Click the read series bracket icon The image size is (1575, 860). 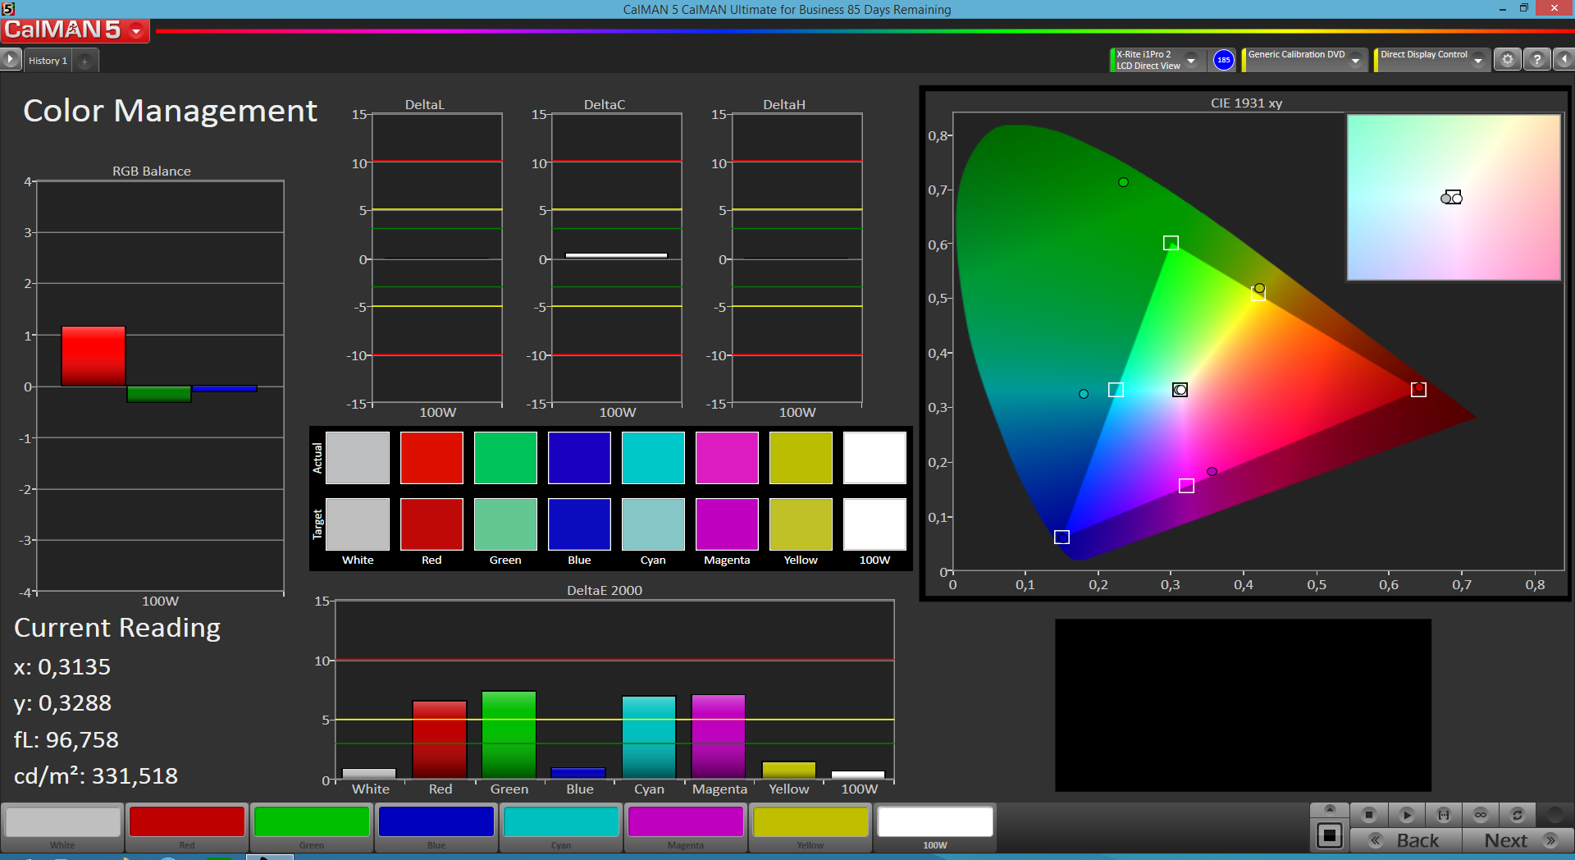tap(1444, 815)
